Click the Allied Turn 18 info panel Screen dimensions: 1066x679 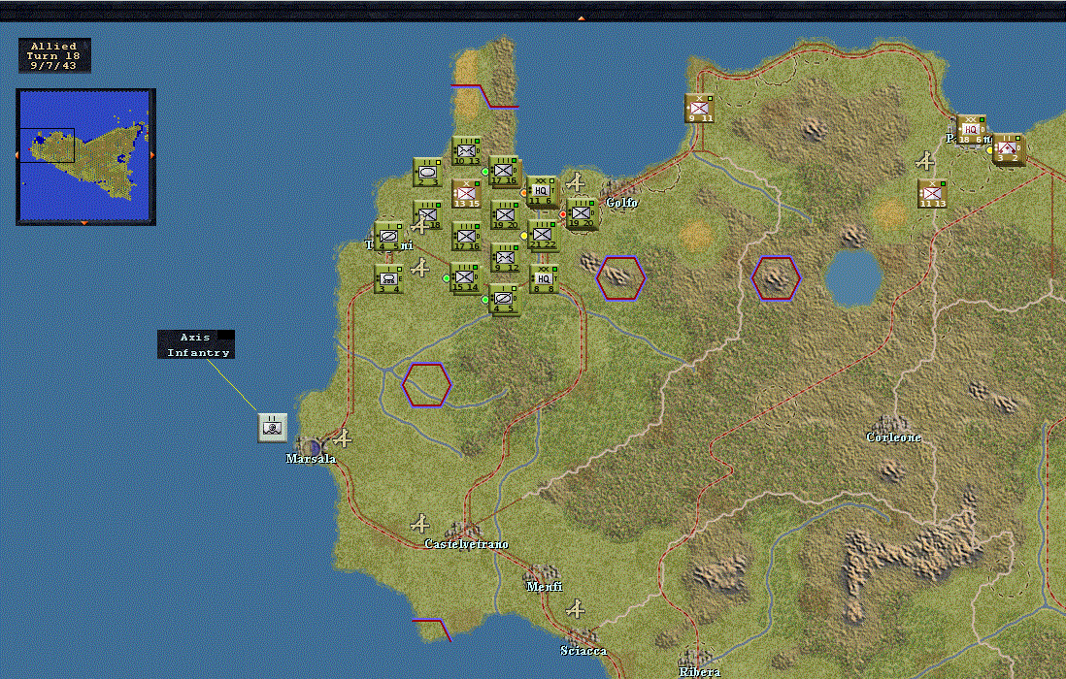[54, 55]
